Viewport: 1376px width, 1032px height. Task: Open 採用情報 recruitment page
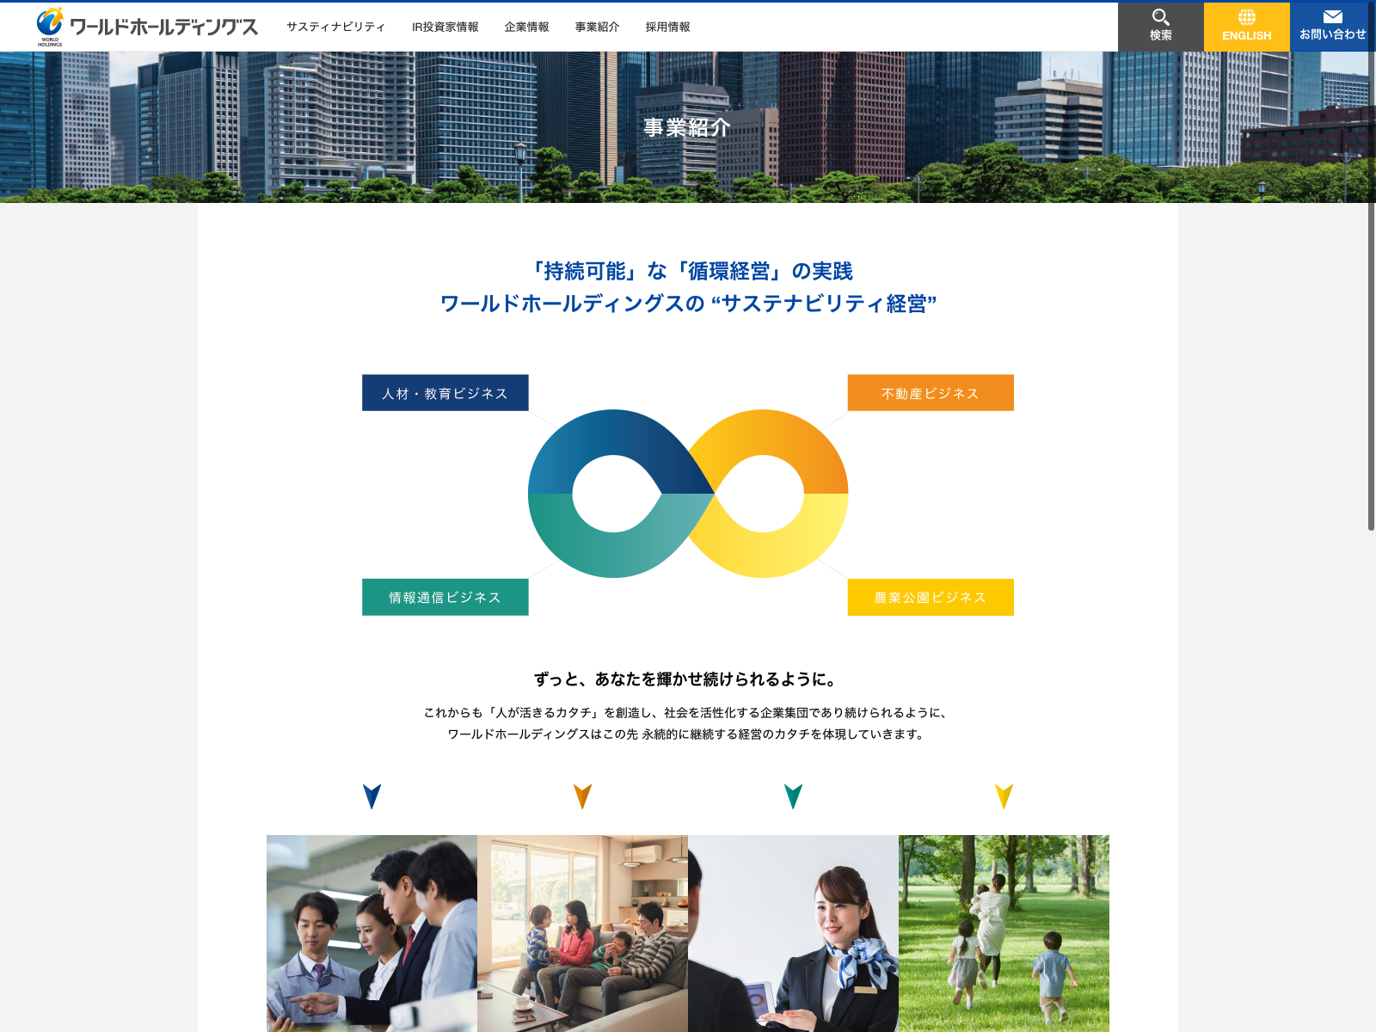(x=667, y=27)
